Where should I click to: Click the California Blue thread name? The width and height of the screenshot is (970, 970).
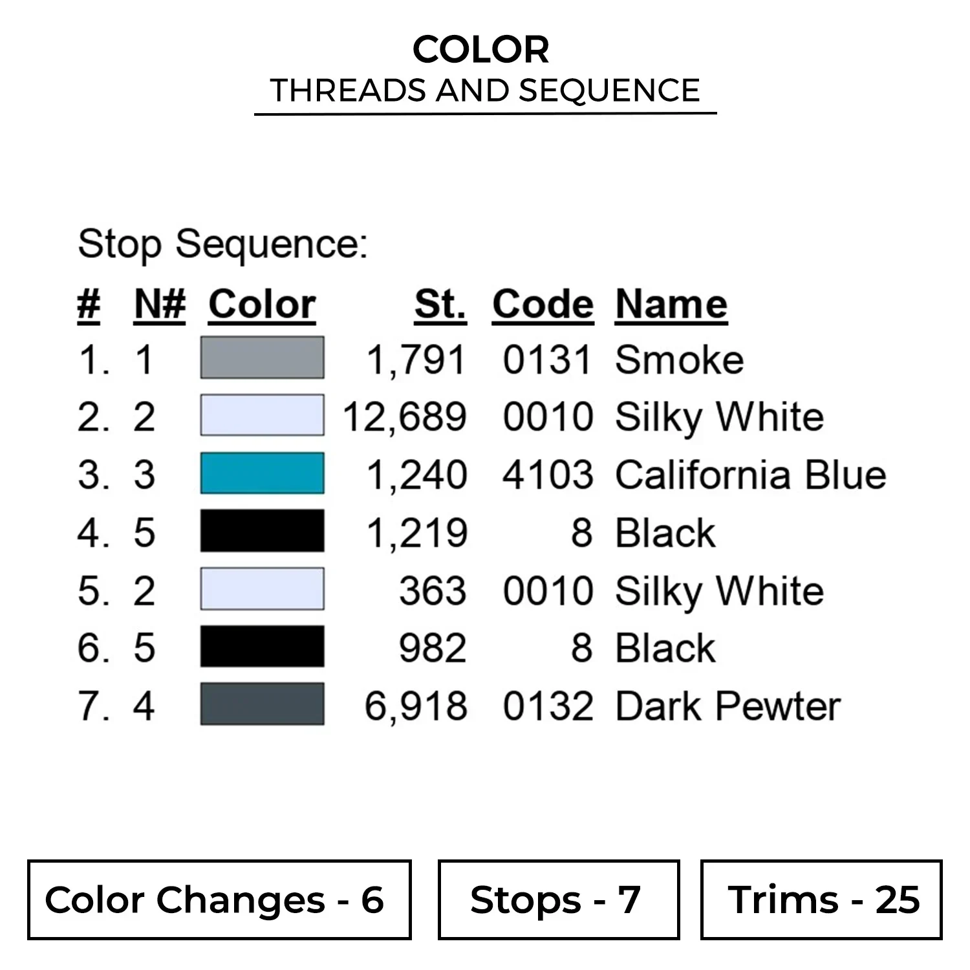pyautogui.click(x=750, y=475)
